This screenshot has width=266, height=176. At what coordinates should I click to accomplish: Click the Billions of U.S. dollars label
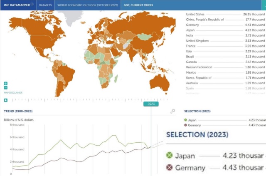pos(19,120)
